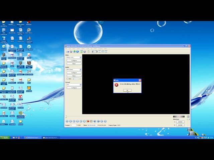Open the output Format dropdown
214x160 pixels.
click(74, 85)
